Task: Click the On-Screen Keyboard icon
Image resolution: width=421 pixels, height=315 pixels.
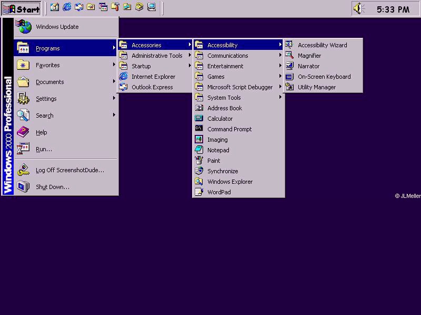Action: [289, 77]
